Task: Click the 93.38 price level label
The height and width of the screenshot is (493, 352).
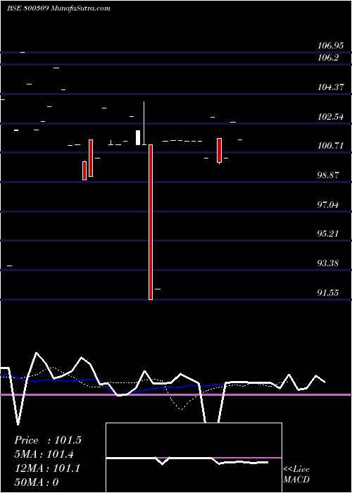Action: pyautogui.click(x=329, y=263)
